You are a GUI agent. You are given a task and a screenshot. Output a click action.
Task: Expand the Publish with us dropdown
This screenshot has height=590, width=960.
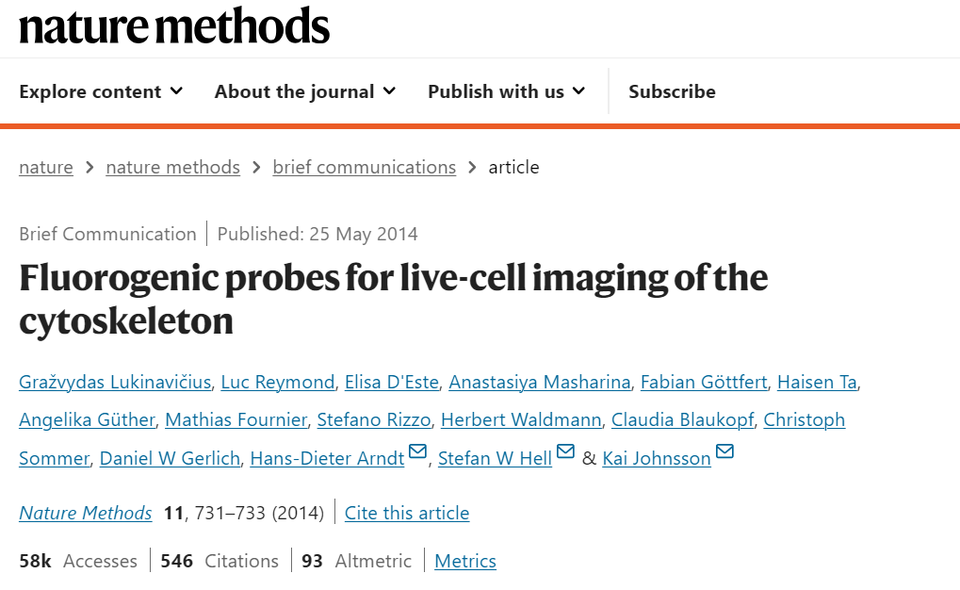[506, 91]
